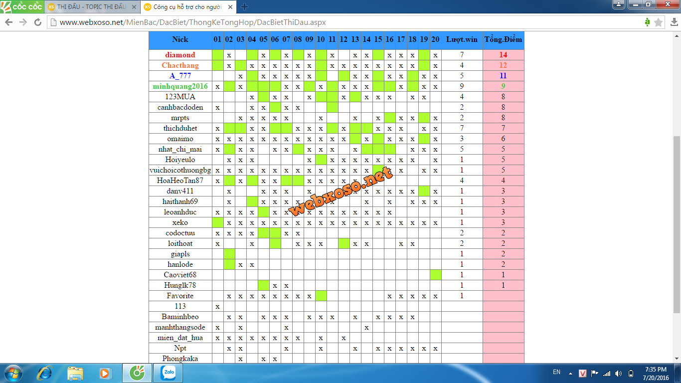Click the forward navigation arrow
This screenshot has height=383, width=681.
coord(23,22)
